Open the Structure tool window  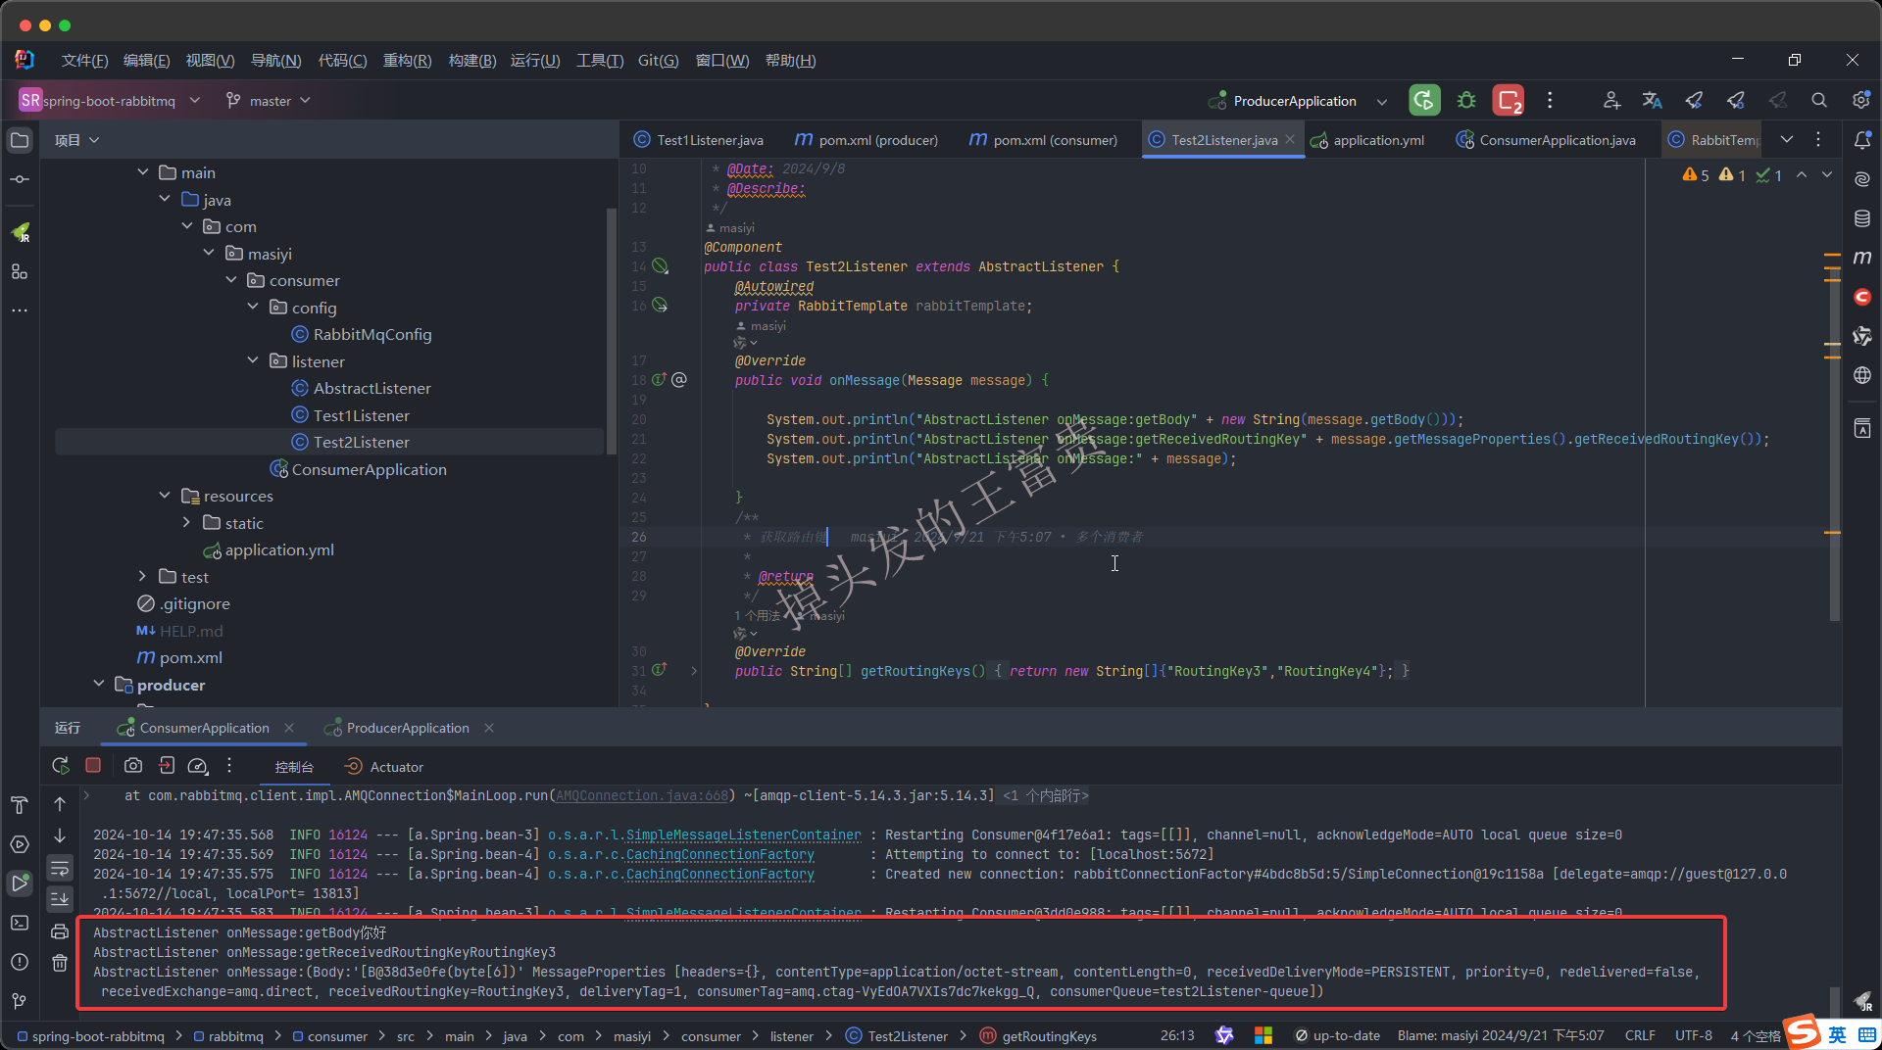(20, 271)
